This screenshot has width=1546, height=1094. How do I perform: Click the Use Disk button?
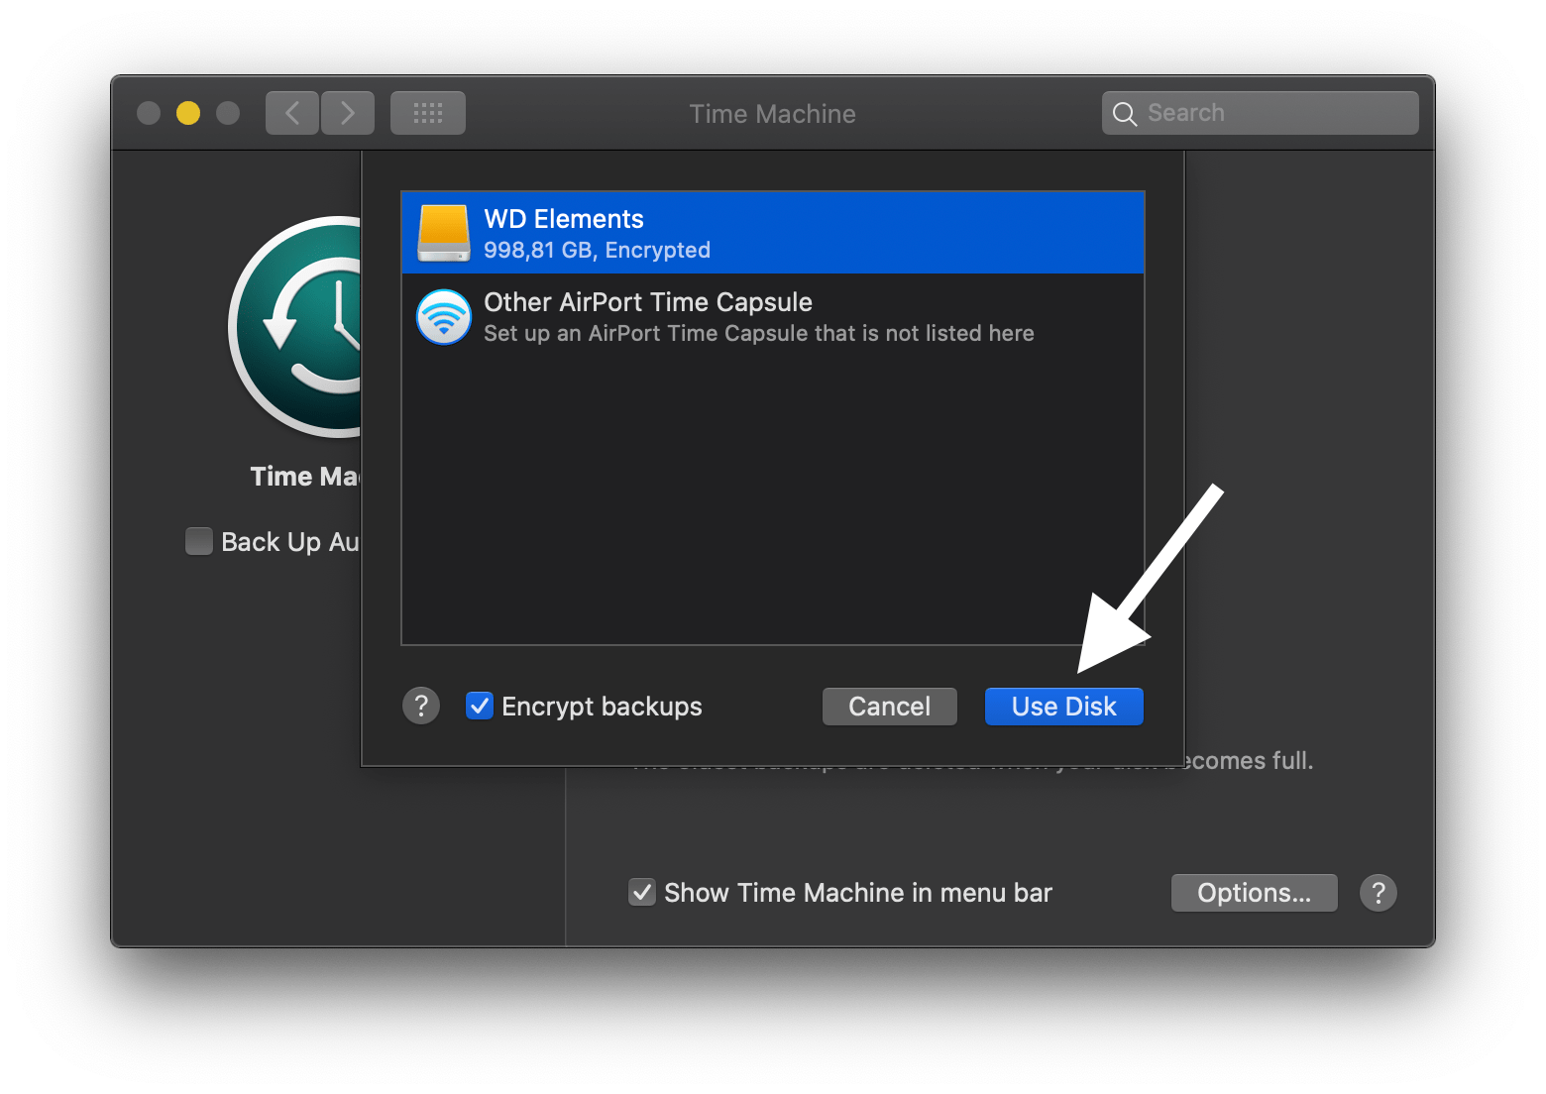pos(1063,707)
